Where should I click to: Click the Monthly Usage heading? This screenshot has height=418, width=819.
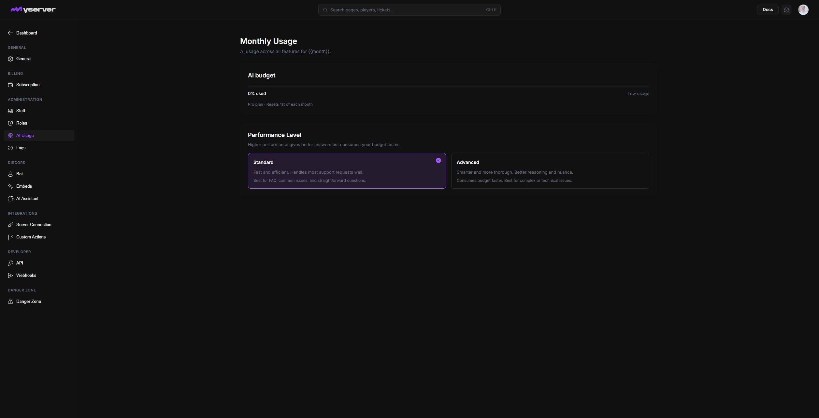[268, 41]
